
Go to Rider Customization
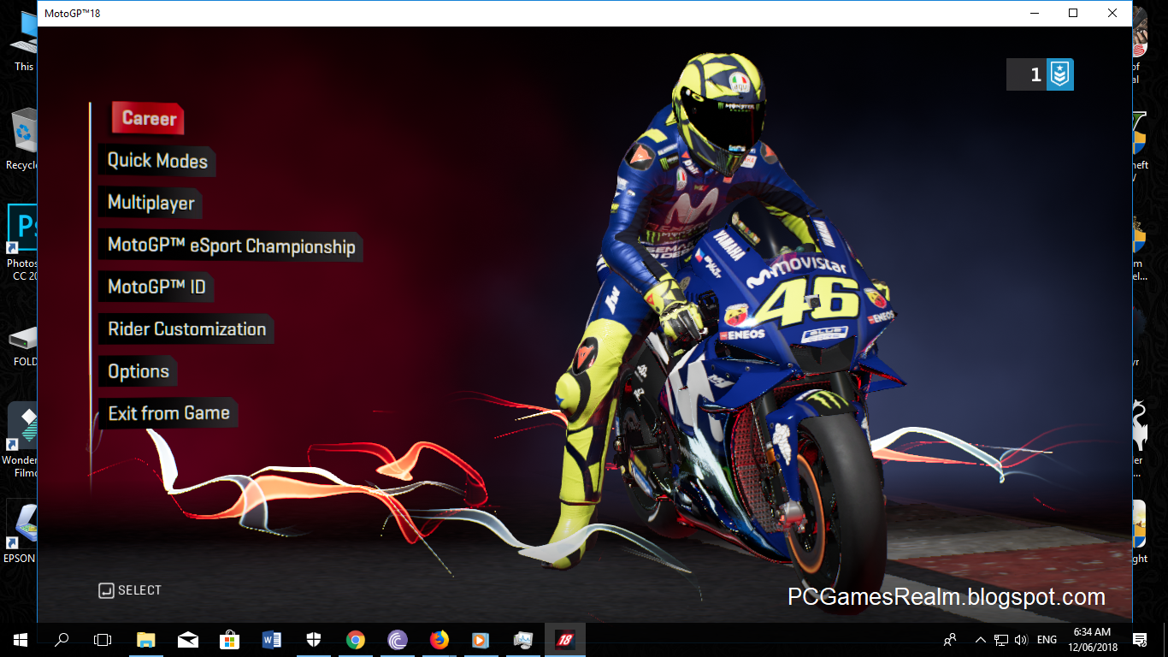click(x=186, y=329)
